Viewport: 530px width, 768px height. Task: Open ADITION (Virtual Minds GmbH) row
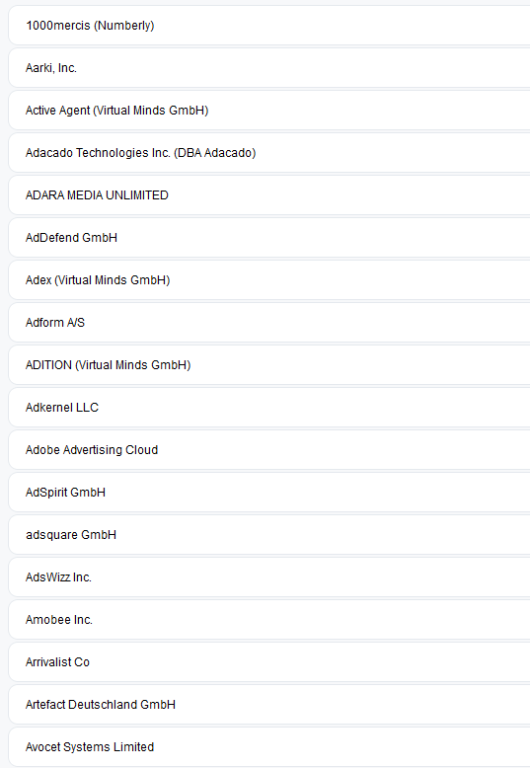(269, 365)
